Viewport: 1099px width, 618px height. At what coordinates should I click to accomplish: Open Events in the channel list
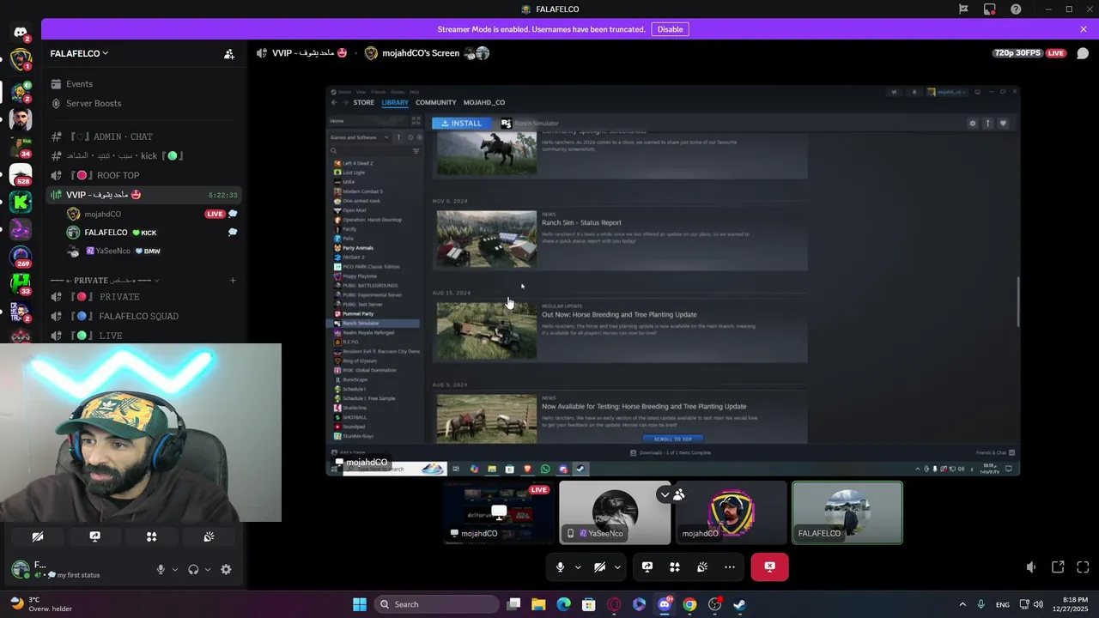click(x=143, y=84)
